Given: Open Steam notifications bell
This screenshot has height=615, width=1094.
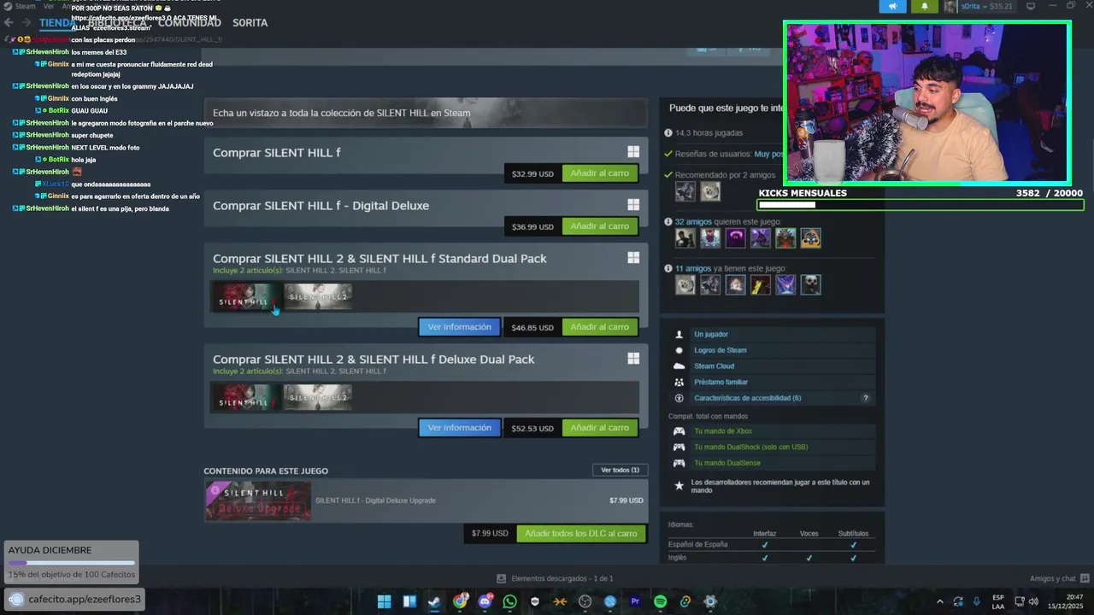Looking at the screenshot, I should [x=924, y=6].
